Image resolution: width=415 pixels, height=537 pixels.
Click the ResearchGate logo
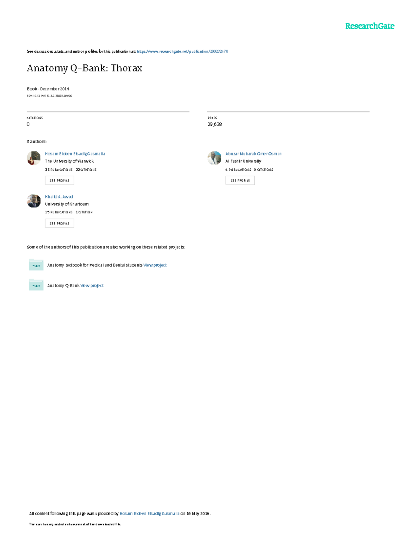pos(370,26)
